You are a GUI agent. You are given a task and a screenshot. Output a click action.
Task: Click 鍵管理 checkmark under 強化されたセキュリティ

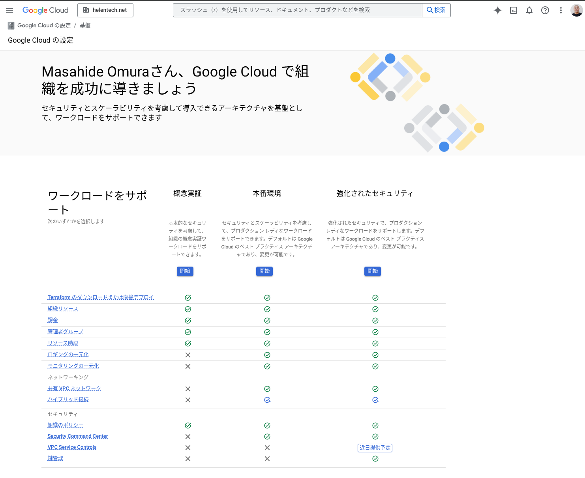[x=375, y=459]
